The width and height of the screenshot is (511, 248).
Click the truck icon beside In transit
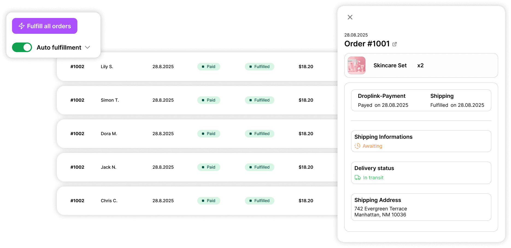coord(357,177)
